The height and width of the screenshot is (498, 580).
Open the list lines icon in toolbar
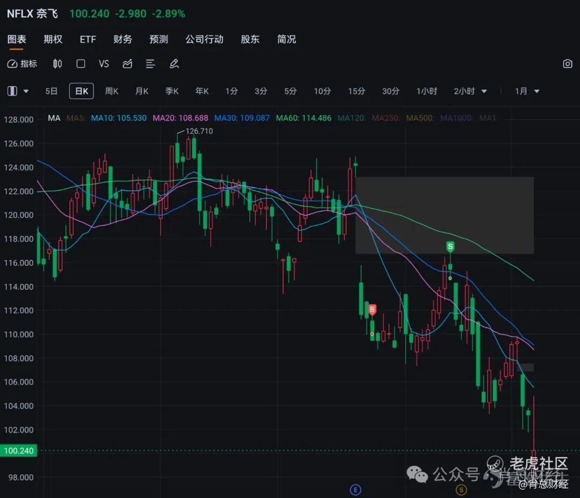point(150,64)
